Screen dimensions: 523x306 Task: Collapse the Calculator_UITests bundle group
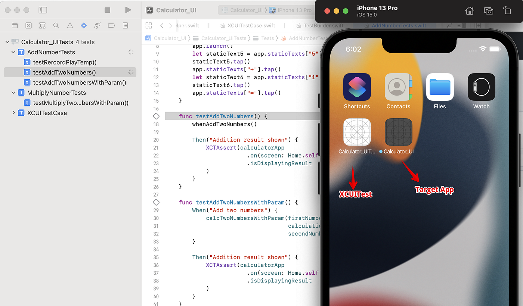pos(7,42)
